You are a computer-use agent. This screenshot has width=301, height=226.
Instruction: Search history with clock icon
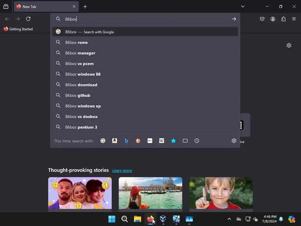[x=197, y=141]
